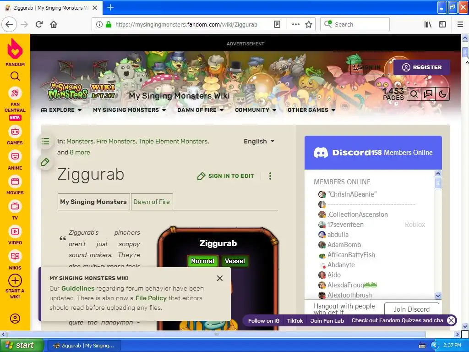Click Sign In To Edit link
This screenshot has height=352, width=469.
[x=226, y=176]
